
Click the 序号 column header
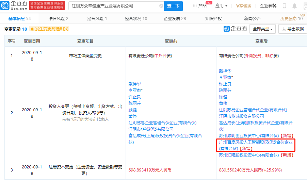pos(12,41)
